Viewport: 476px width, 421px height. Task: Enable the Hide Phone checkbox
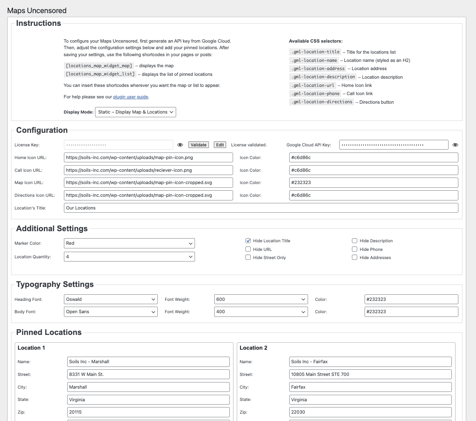click(x=355, y=249)
